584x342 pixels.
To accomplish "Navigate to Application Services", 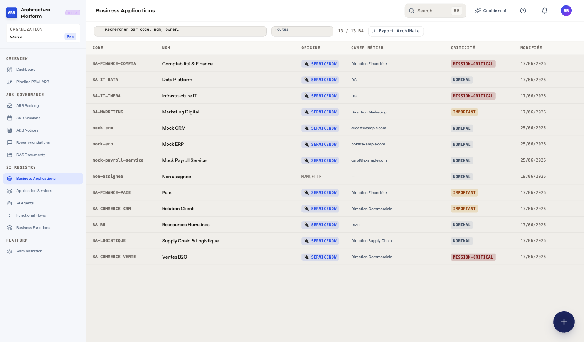I will 43,191.
